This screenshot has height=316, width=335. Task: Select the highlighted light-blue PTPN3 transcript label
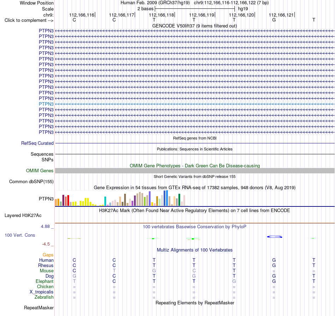click(x=46, y=104)
